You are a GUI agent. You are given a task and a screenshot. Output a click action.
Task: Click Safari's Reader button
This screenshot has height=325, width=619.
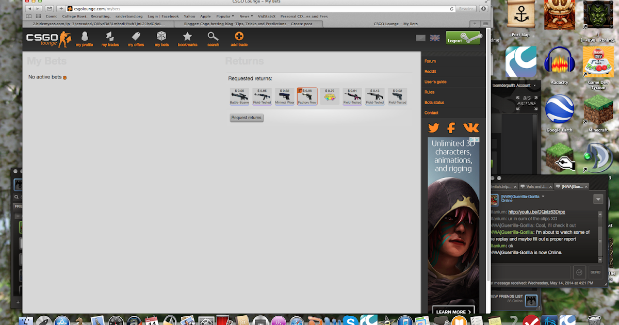pyautogui.click(x=466, y=9)
